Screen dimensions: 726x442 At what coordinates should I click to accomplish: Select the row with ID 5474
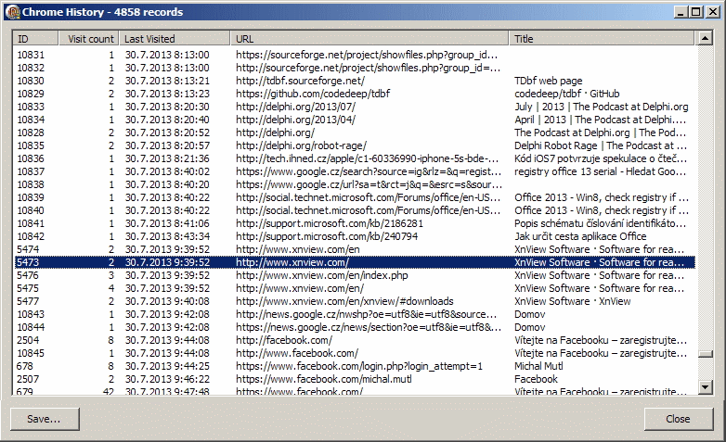355,249
